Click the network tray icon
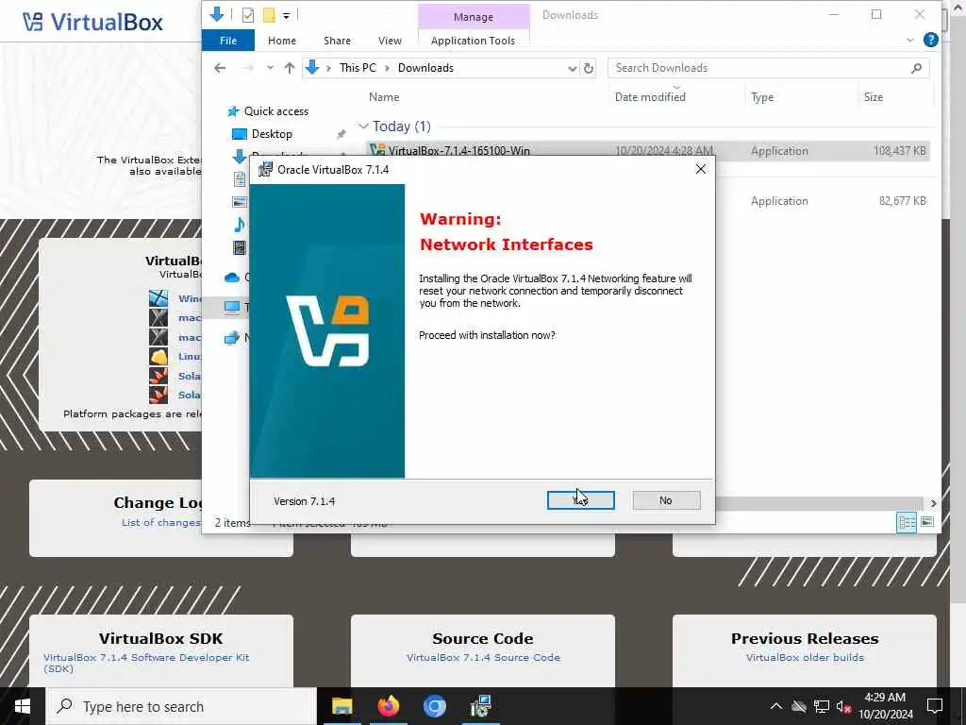 click(x=822, y=706)
